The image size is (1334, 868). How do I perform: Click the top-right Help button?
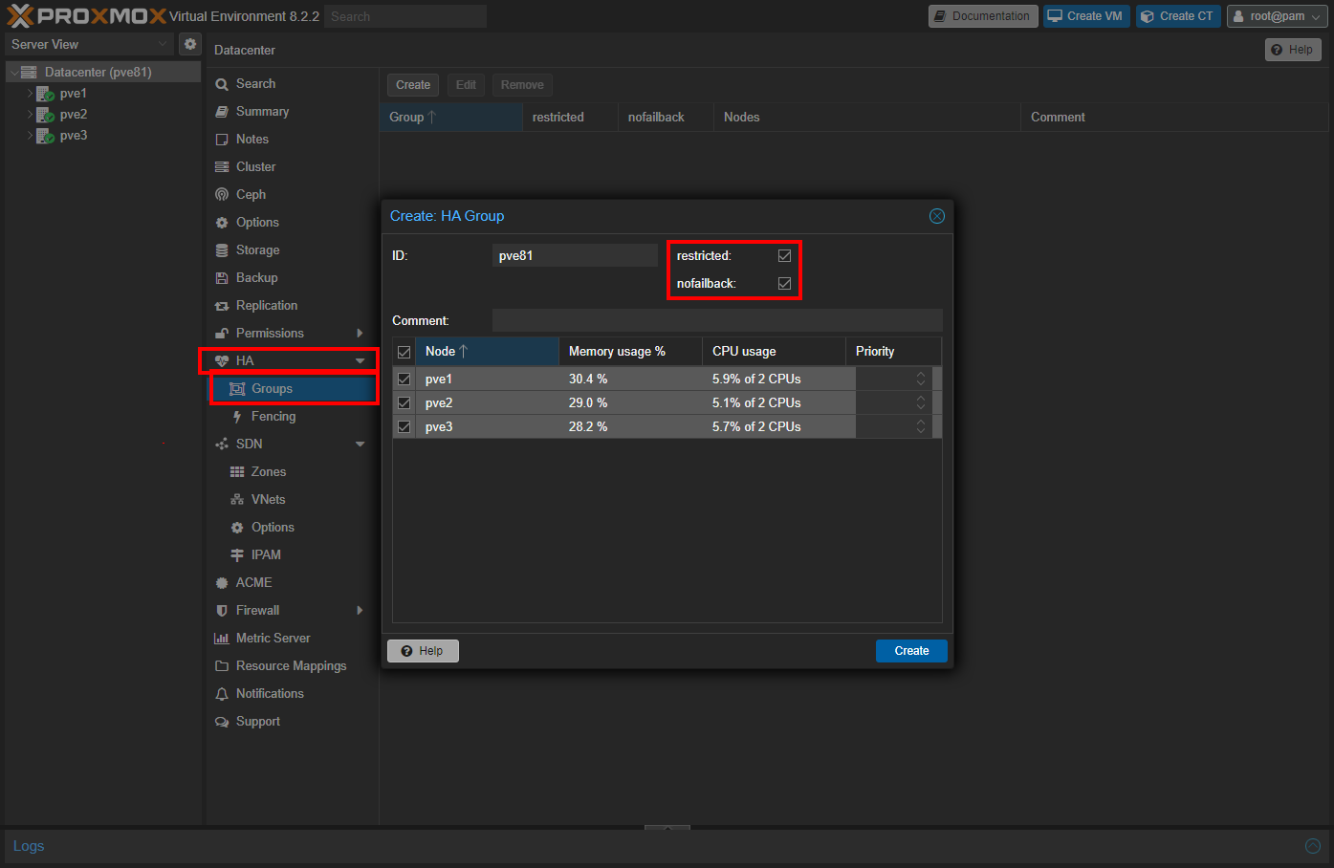[1293, 50]
